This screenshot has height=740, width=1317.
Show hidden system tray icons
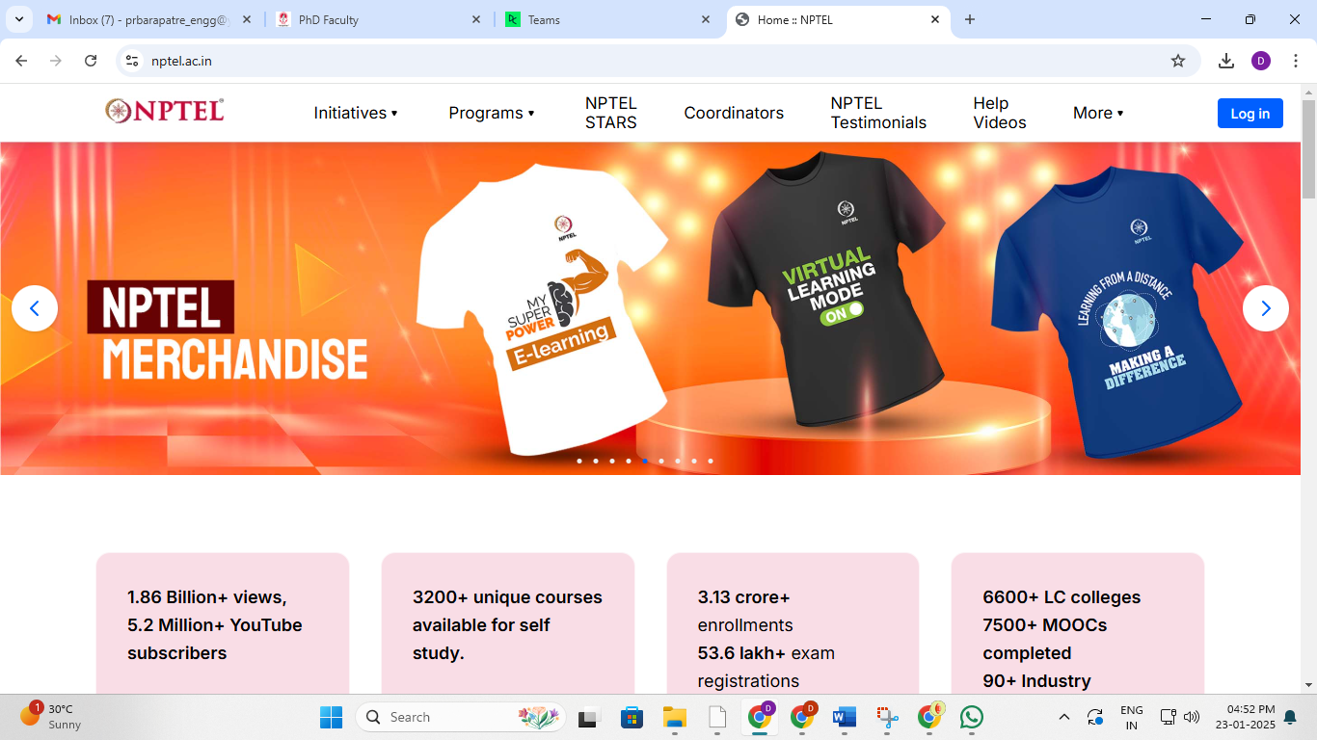pos(1064,717)
